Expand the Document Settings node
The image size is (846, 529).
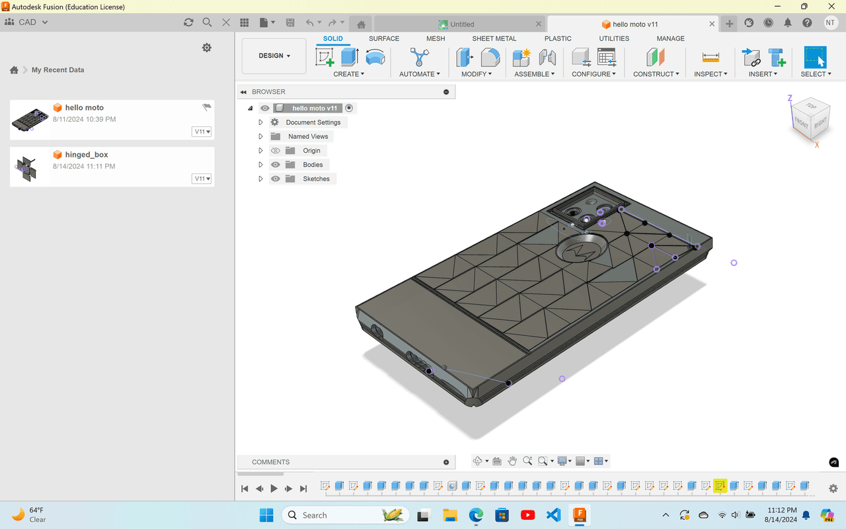(x=260, y=122)
